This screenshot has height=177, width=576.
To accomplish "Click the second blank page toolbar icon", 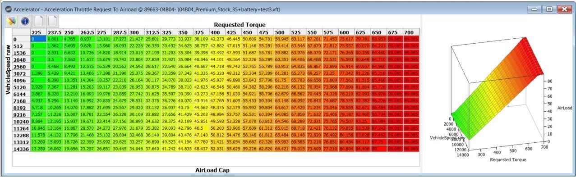I will tap(53, 21).
